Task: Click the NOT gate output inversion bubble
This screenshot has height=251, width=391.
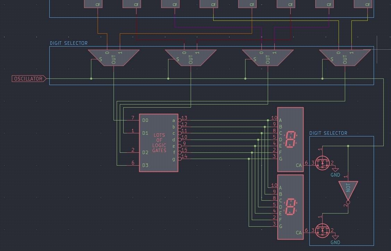Action: (x=348, y=202)
